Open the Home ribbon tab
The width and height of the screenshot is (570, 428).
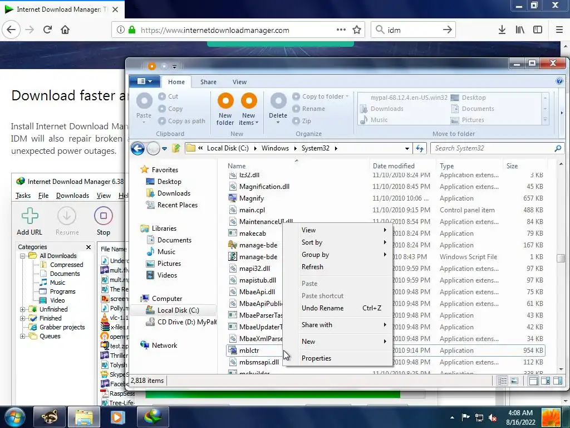pos(176,82)
